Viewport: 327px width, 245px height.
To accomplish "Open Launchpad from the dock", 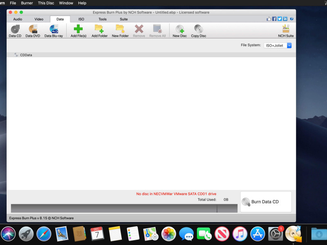I will click(x=26, y=234).
